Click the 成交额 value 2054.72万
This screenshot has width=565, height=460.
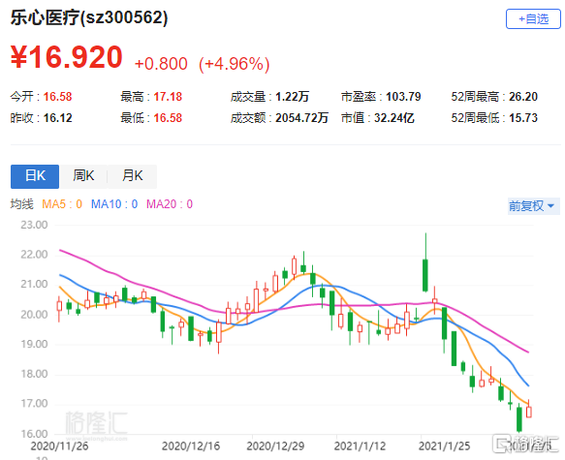pos(302,118)
